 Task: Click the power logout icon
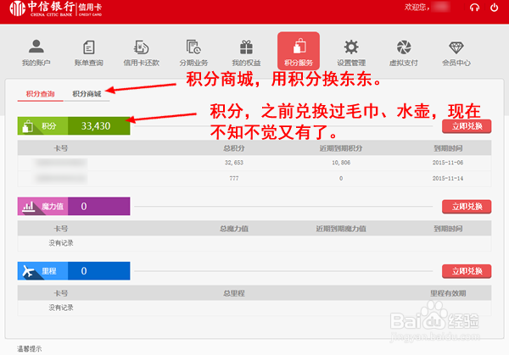pos(494,7)
